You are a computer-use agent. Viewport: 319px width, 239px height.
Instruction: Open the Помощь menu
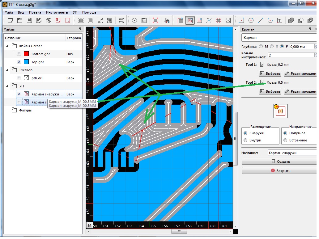90,13
